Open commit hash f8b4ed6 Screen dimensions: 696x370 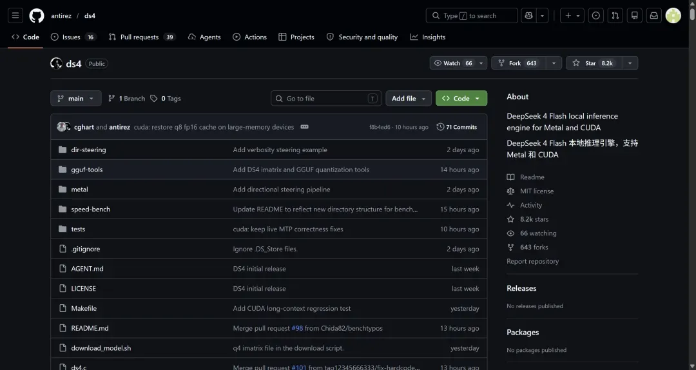(380, 127)
